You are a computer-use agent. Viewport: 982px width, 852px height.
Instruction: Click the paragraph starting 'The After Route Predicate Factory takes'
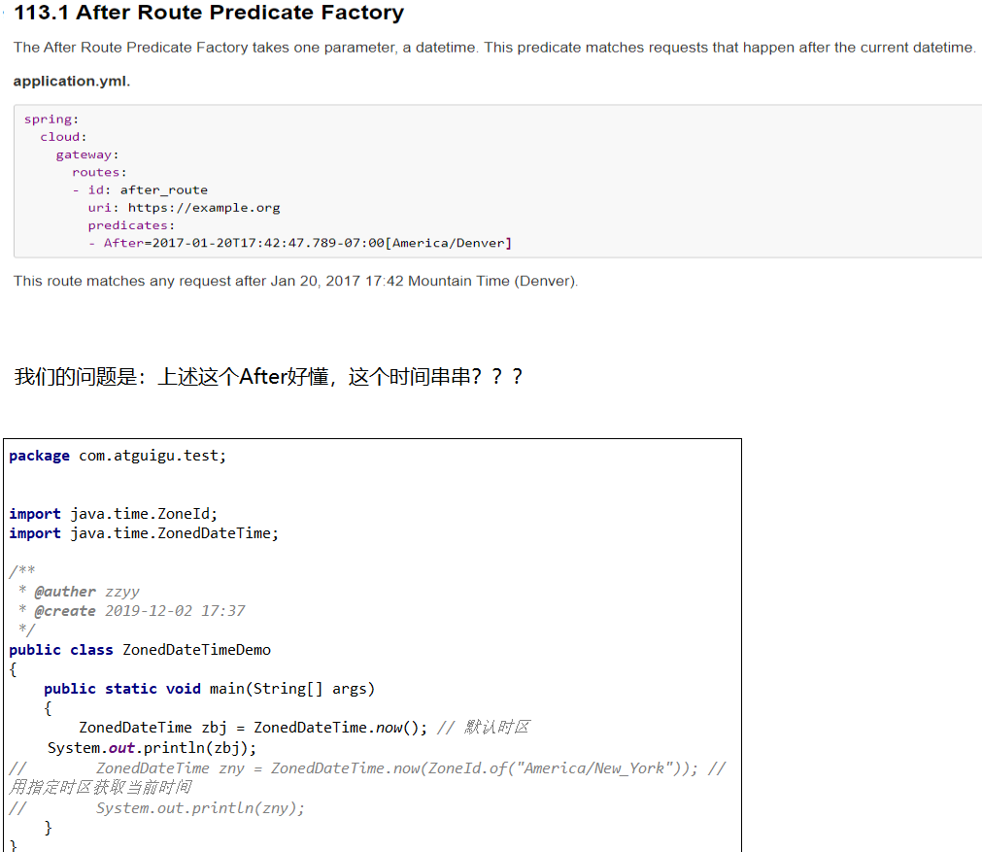(x=494, y=48)
